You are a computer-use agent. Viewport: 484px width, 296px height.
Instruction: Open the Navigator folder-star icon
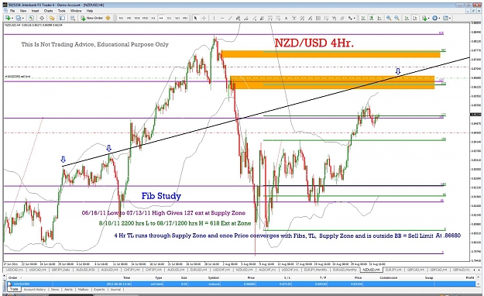point(52,19)
